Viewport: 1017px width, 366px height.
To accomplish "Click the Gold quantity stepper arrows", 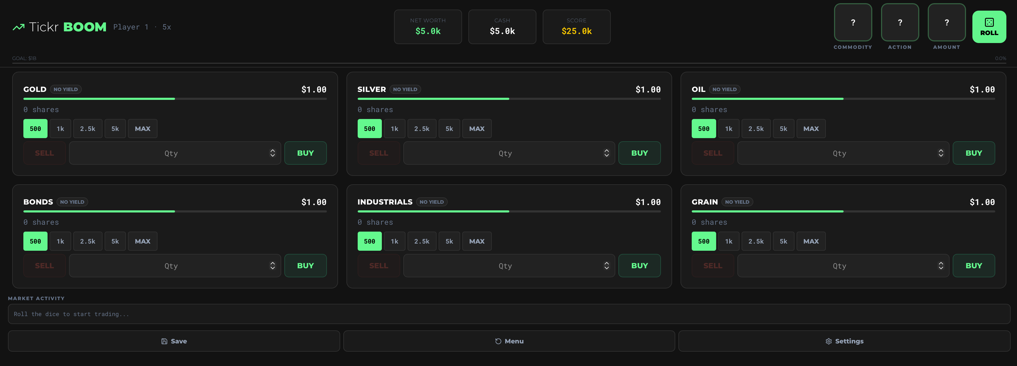I will [x=272, y=153].
